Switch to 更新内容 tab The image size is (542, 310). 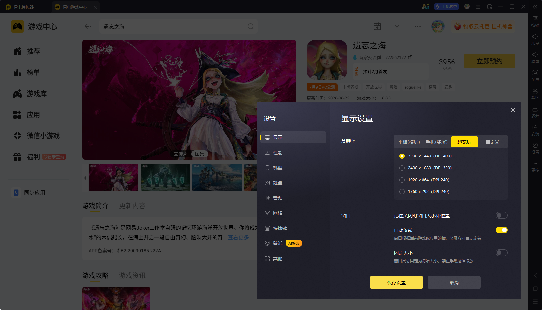132,206
